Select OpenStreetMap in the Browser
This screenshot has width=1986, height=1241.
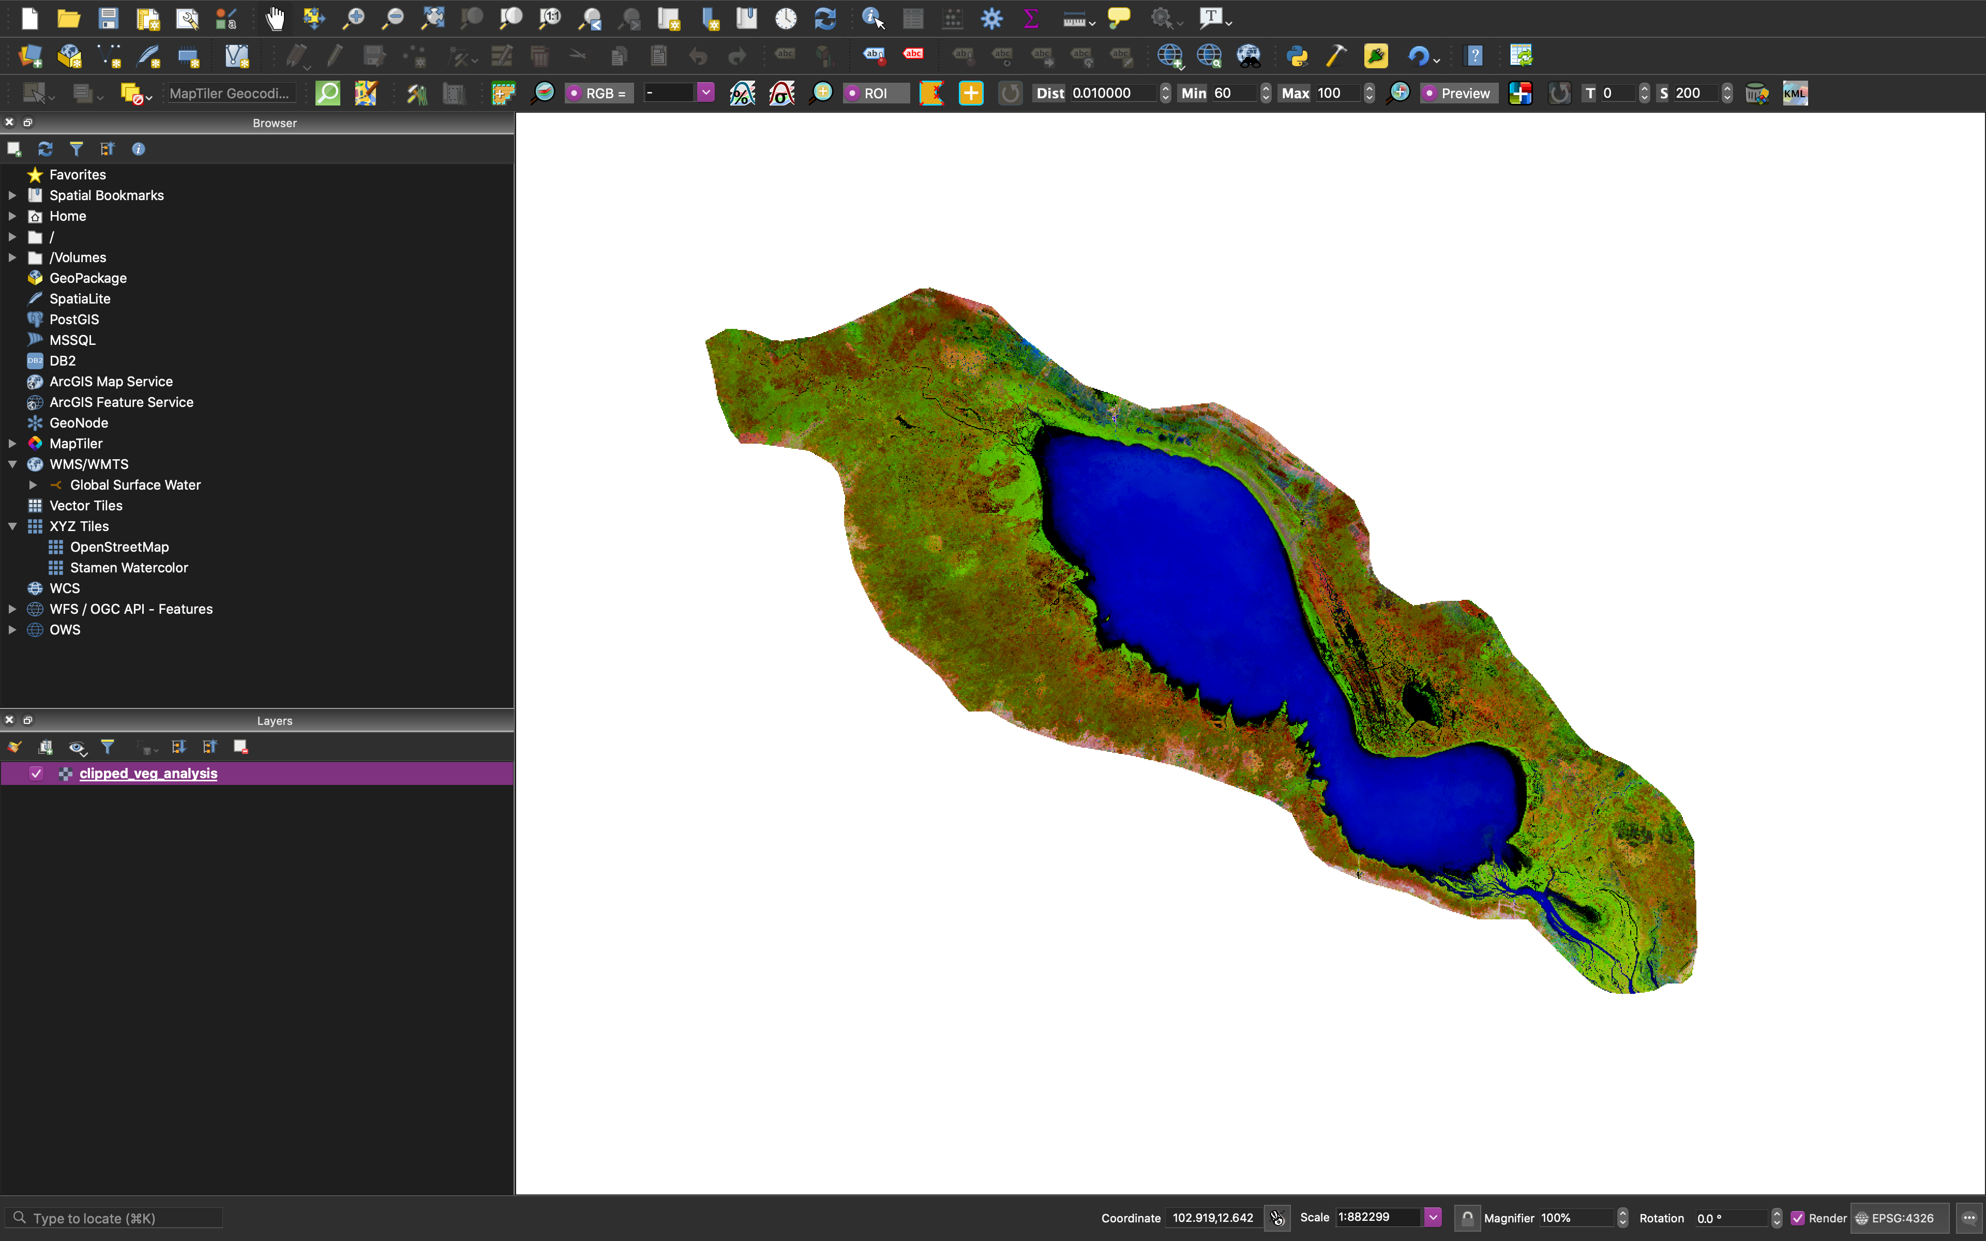tap(119, 547)
